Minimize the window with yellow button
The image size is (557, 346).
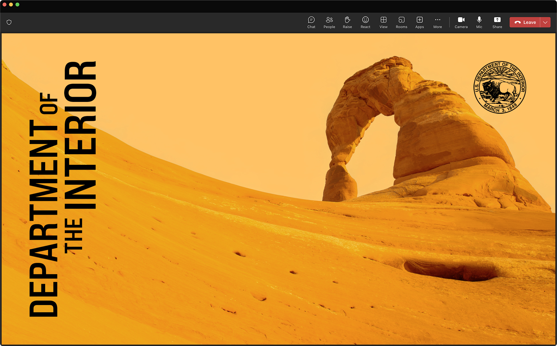pos(11,5)
